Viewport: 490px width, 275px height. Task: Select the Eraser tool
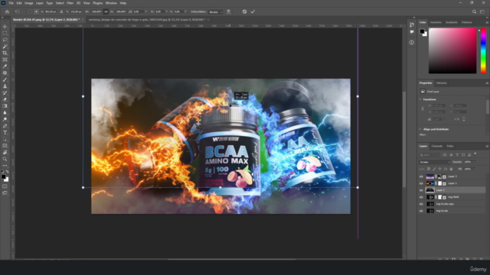pos(5,99)
